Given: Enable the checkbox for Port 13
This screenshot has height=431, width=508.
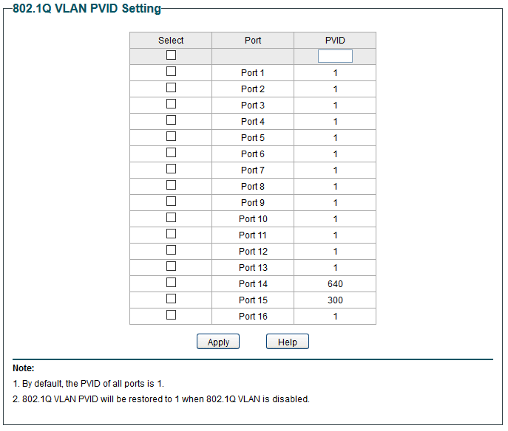Looking at the screenshot, I should [171, 266].
